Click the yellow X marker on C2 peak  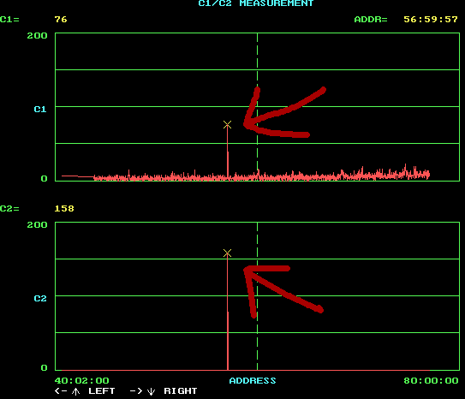(227, 253)
